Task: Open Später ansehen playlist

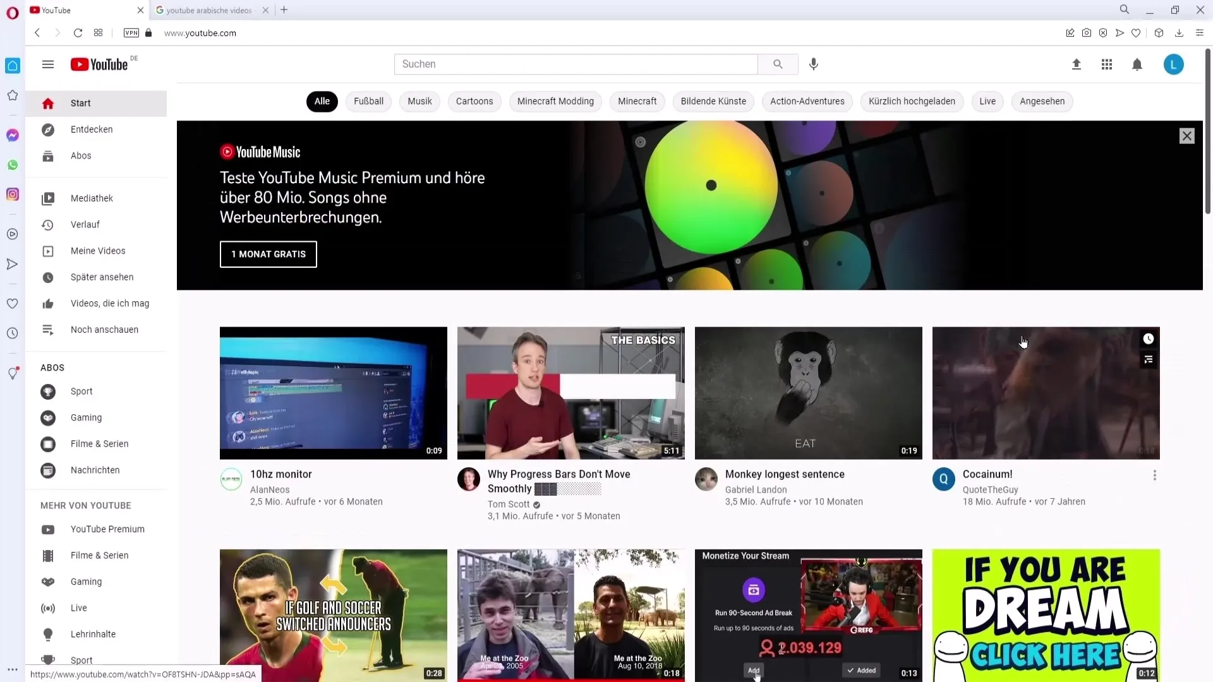Action: pos(96,277)
